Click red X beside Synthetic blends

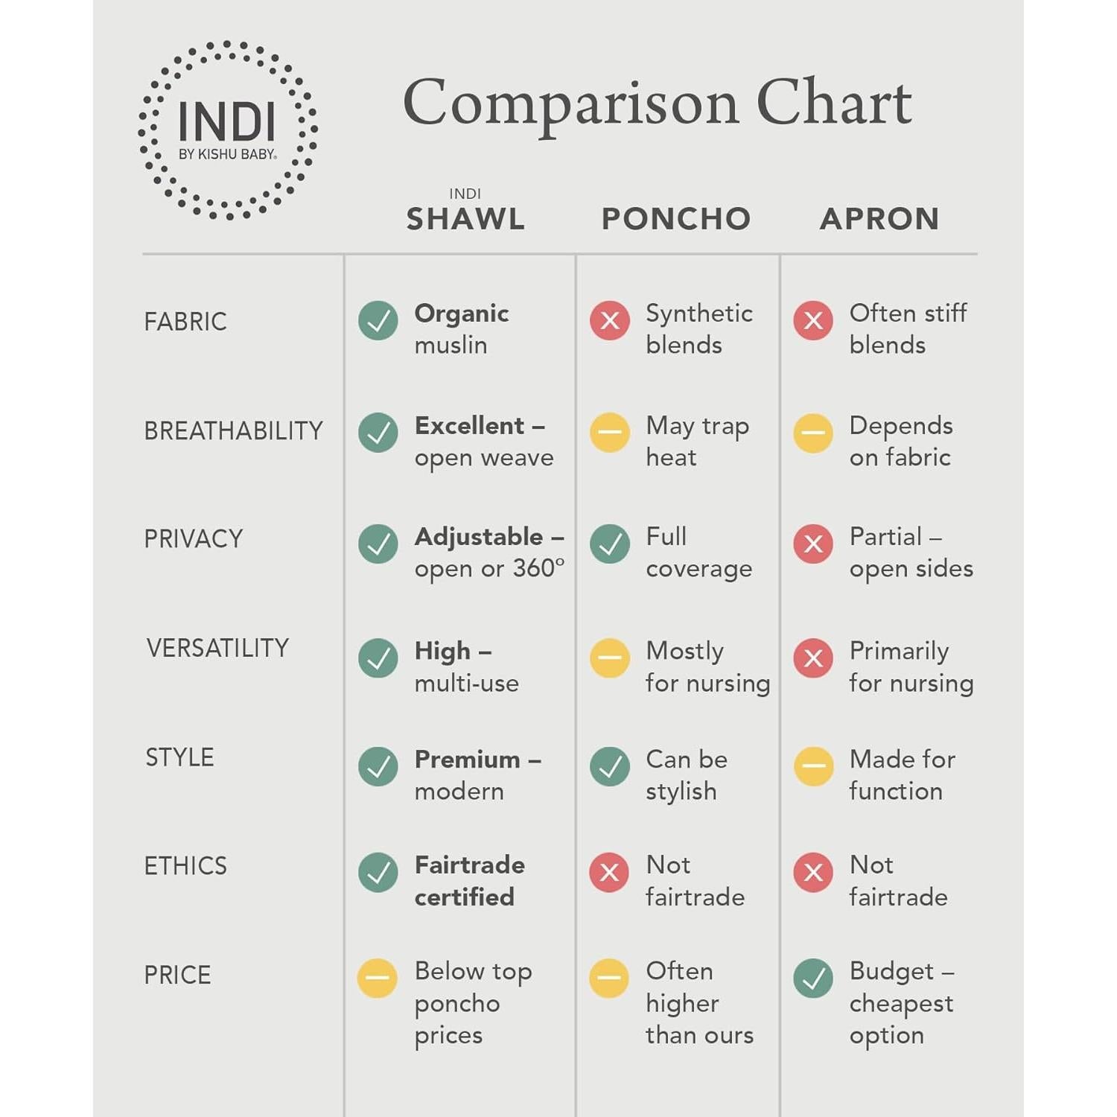tap(610, 321)
